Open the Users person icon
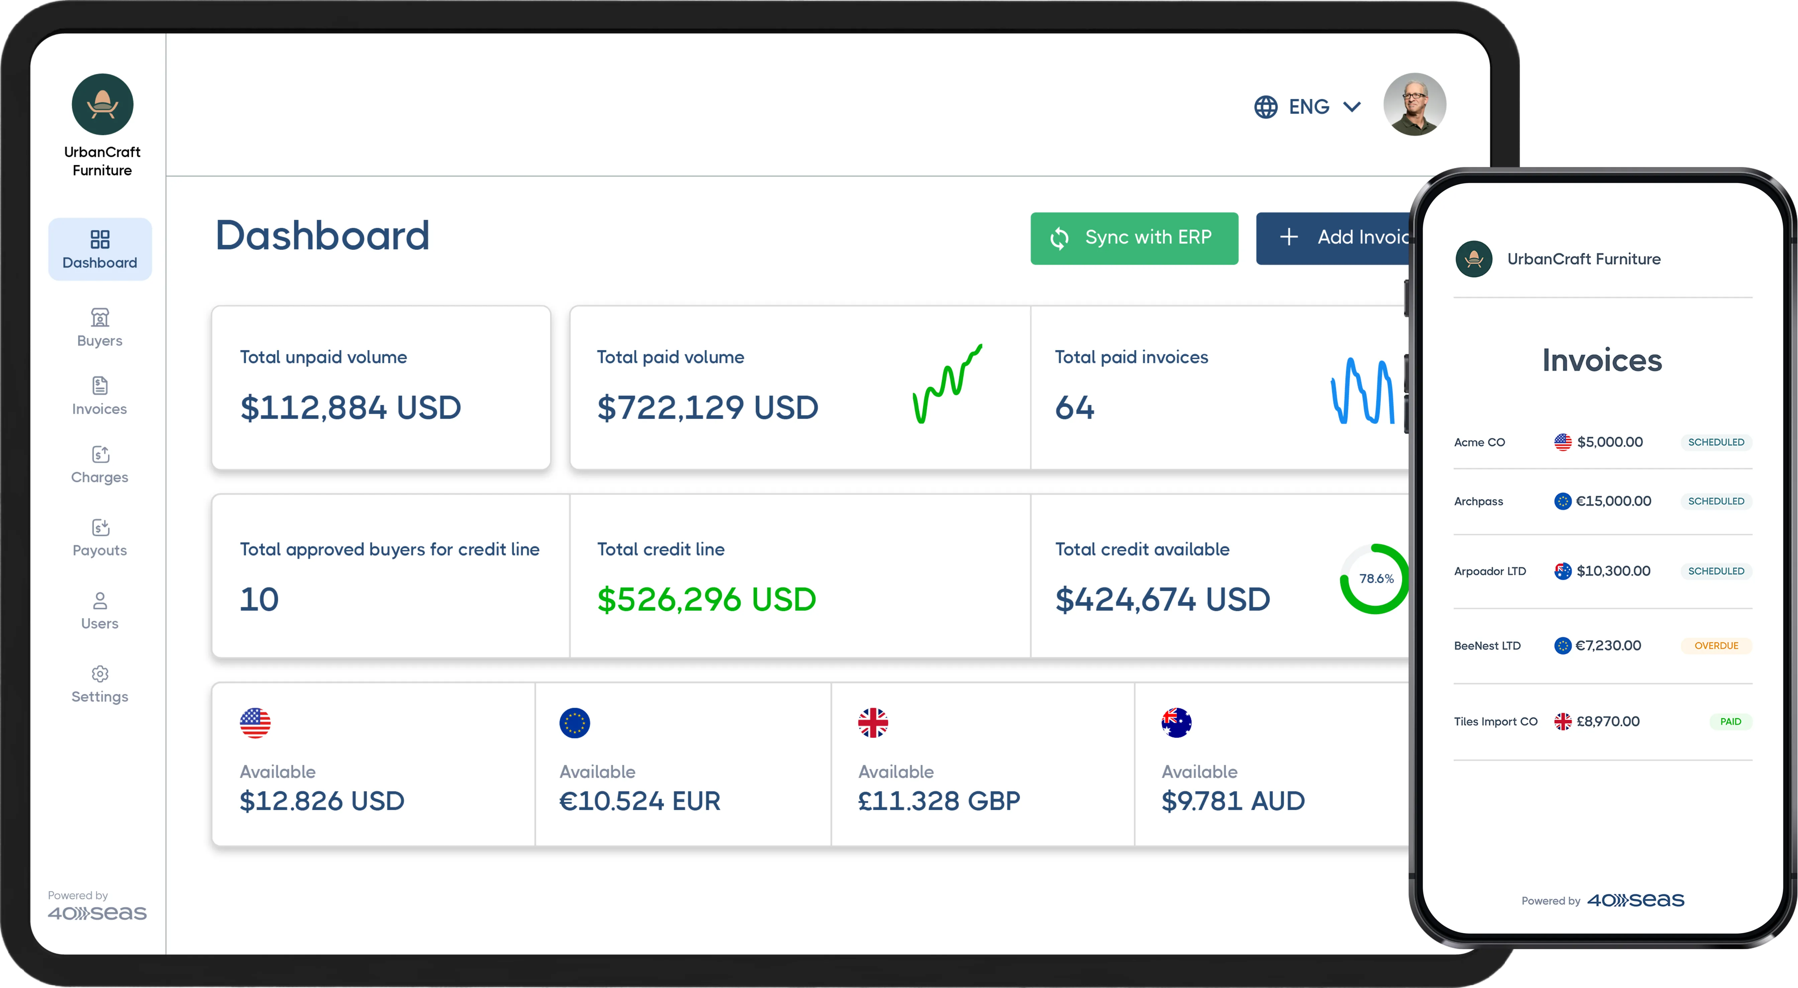The width and height of the screenshot is (1798, 988). tap(100, 600)
